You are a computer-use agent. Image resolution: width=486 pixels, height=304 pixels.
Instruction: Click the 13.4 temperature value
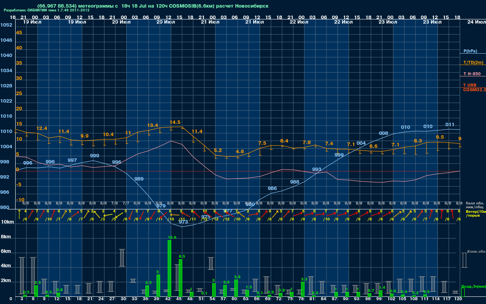coord(153,125)
